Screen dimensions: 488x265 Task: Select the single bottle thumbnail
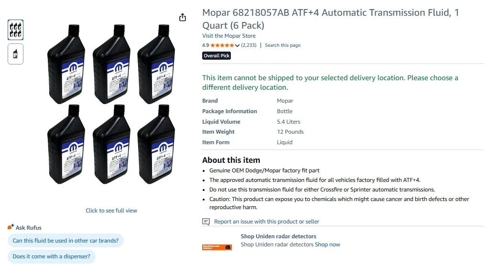point(16,53)
